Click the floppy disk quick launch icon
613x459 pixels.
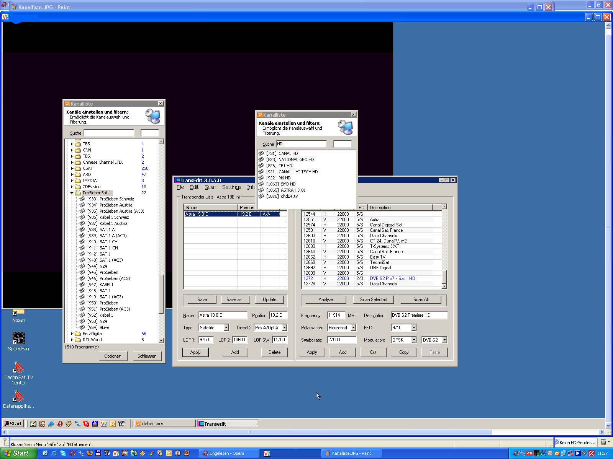(x=98, y=453)
